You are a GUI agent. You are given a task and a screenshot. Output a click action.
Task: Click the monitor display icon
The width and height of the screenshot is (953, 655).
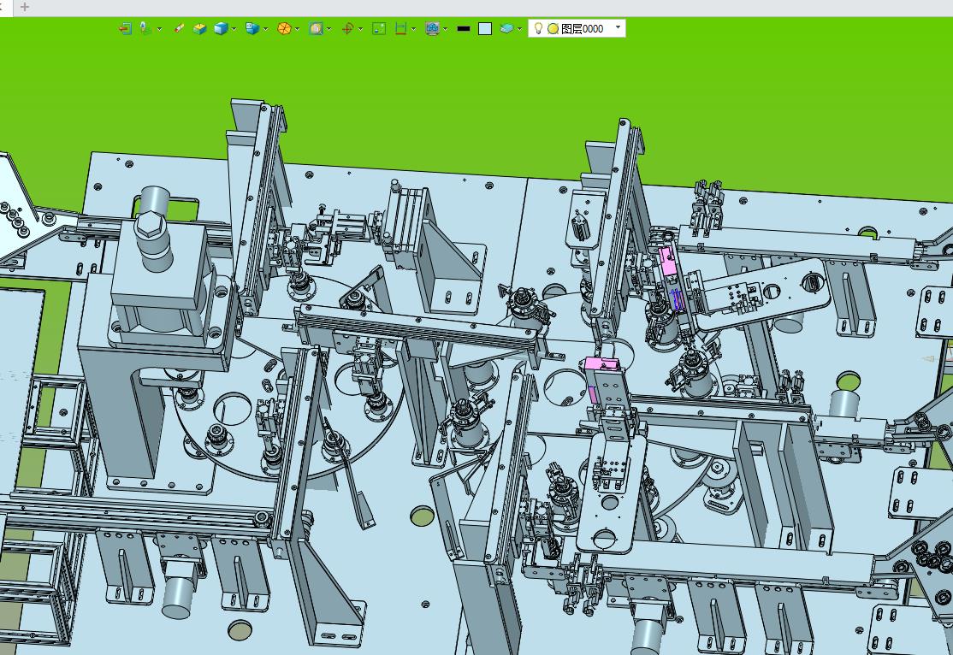432,28
